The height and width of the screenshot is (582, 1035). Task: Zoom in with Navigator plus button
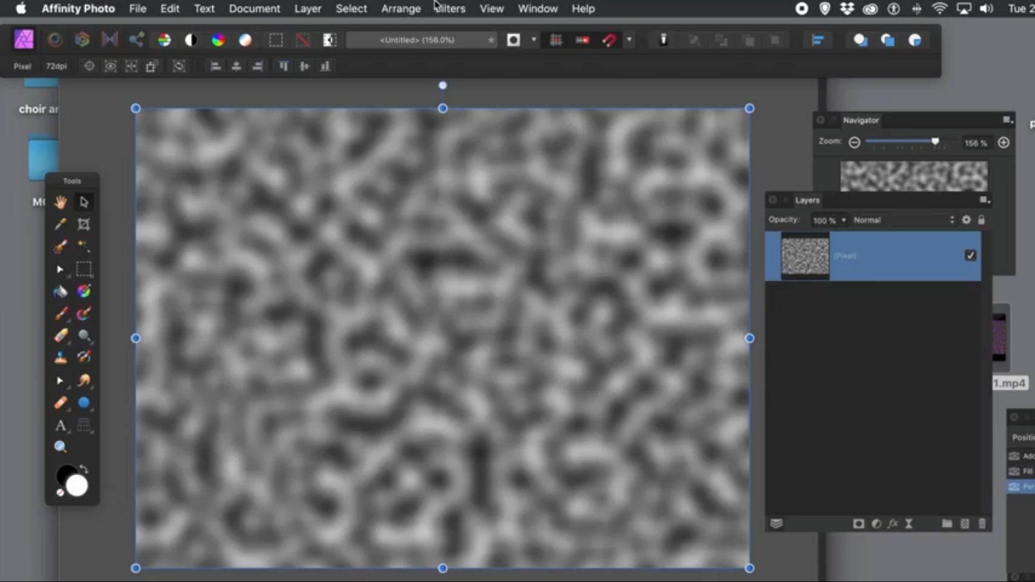1003,142
